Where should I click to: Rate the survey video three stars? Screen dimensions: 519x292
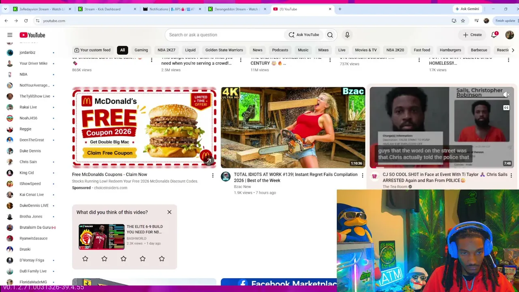point(123,259)
